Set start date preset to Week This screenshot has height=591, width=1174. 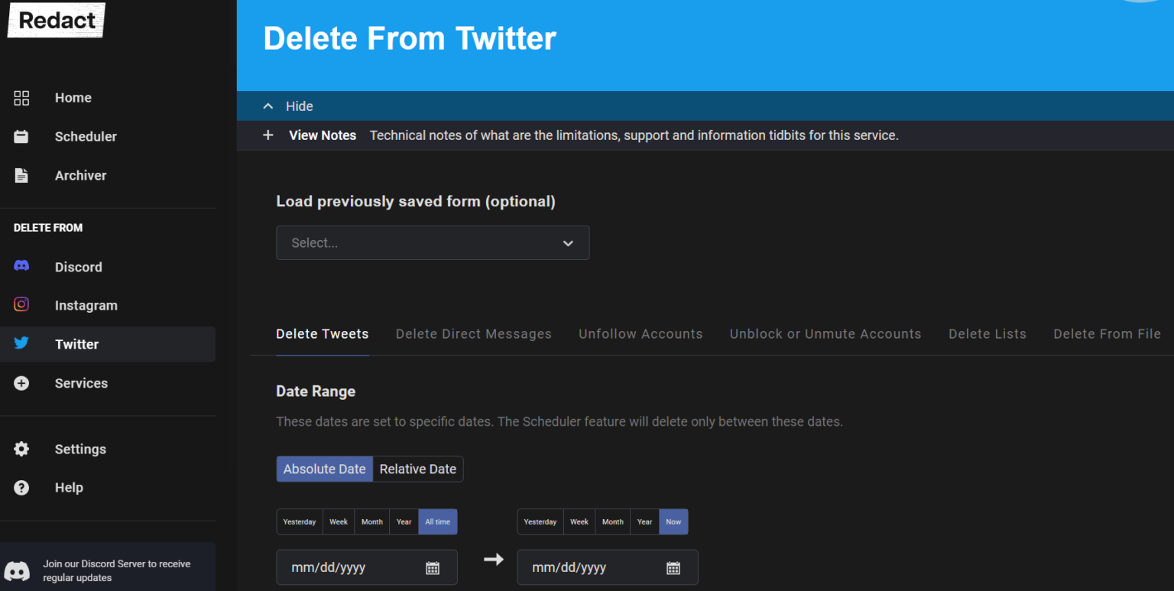point(339,521)
